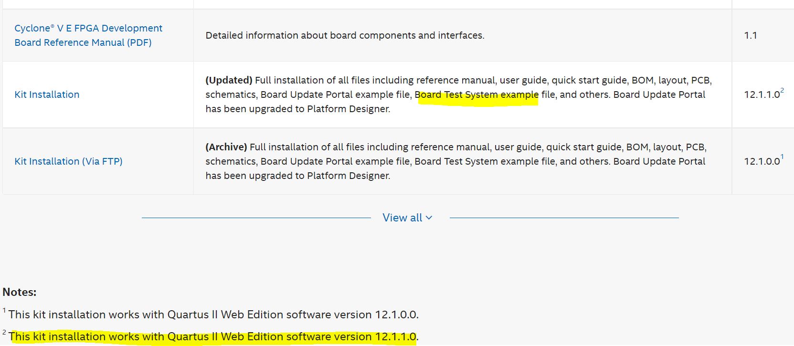794x346 pixels.
Task: Click the highlighted Board Test System example text
Action: pyautogui.click(x=476, y=94)
